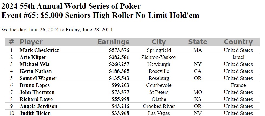265x116 pixels.
Task: Select Samuel Wagner in the table
Action: [x=38, y=78]
